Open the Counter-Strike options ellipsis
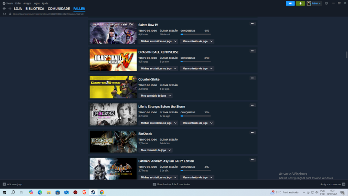Image resolution: width=348 pixels, height=196 pixels. pos(253,78)
